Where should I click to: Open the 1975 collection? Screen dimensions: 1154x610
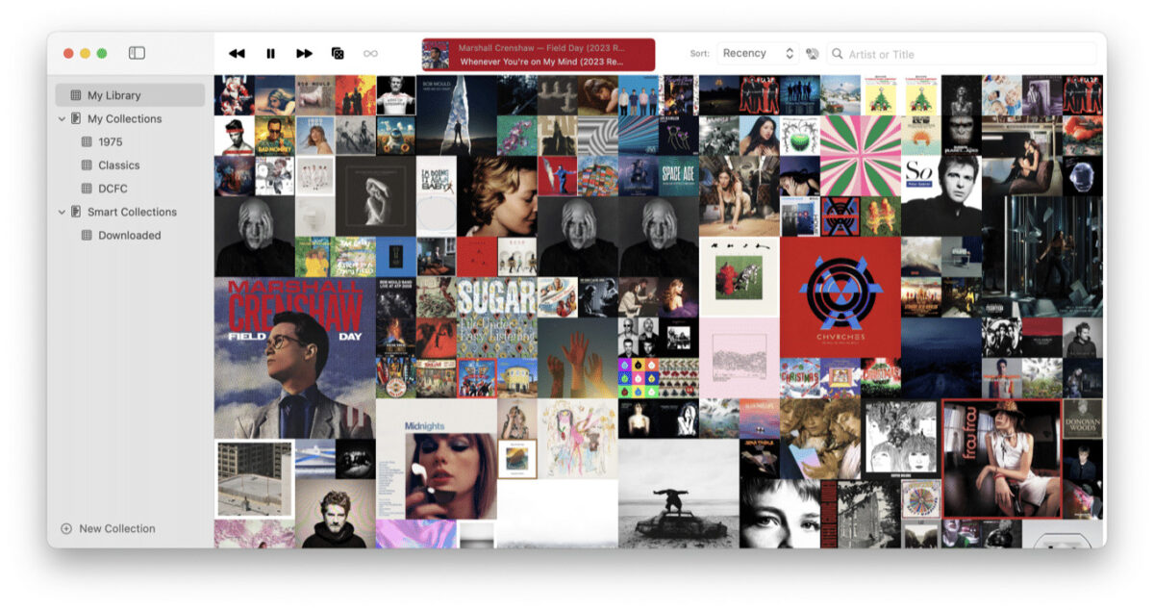coord(110,142)
